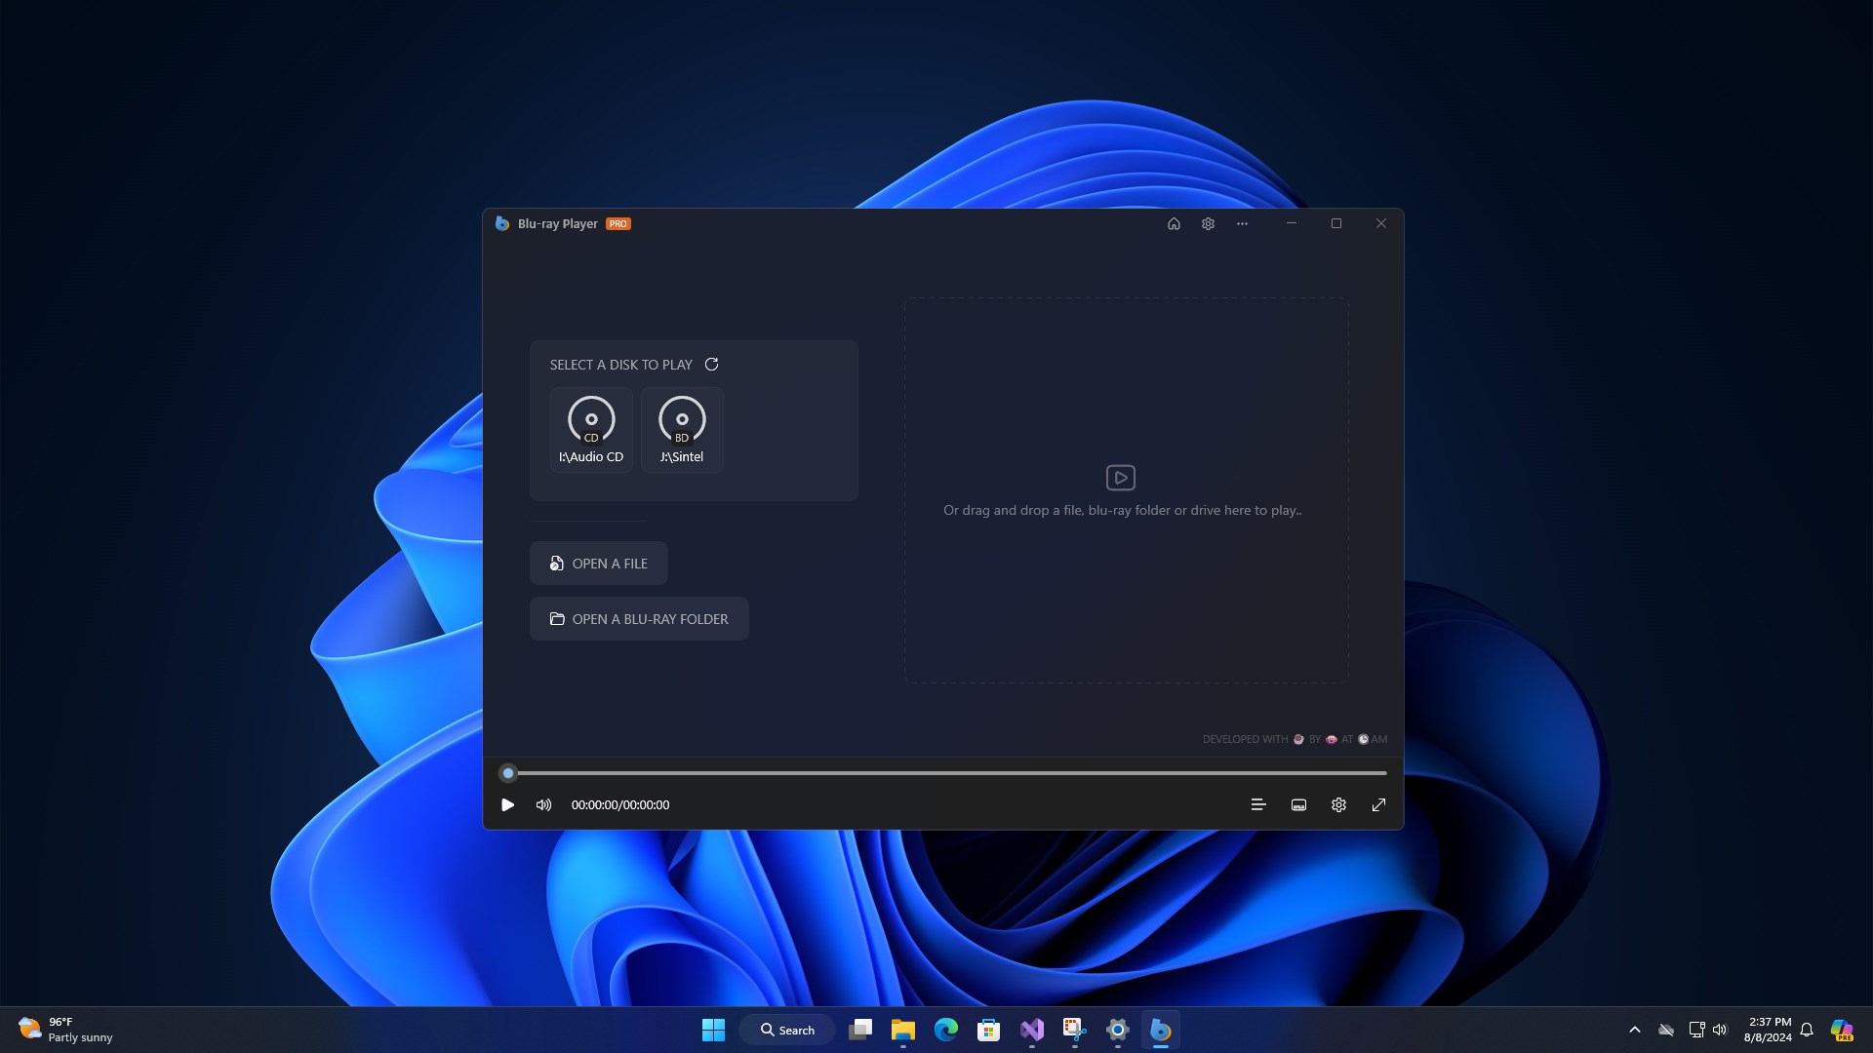Open the Visual Studio taskbar icon
This screenshot has height=1053, width=1873.
[x=1031, y=1030]
